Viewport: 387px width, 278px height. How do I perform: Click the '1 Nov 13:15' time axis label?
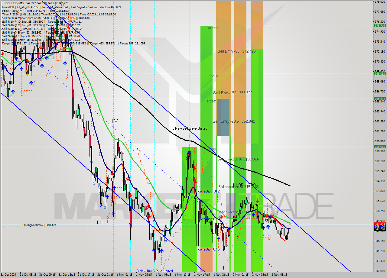[183, 275]
